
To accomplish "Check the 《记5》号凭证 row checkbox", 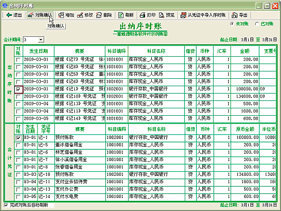I will (x=18, y=75).
